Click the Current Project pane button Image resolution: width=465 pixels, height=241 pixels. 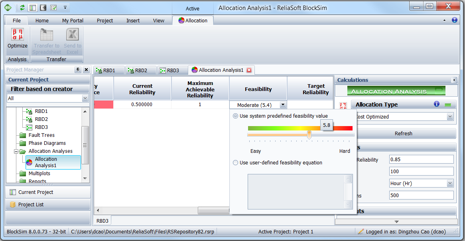[48, 192]
